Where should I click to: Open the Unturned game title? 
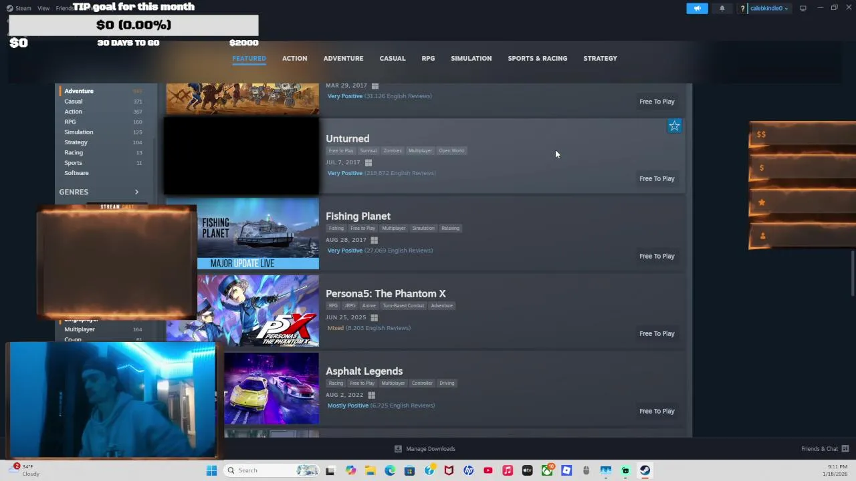point(347,139)
